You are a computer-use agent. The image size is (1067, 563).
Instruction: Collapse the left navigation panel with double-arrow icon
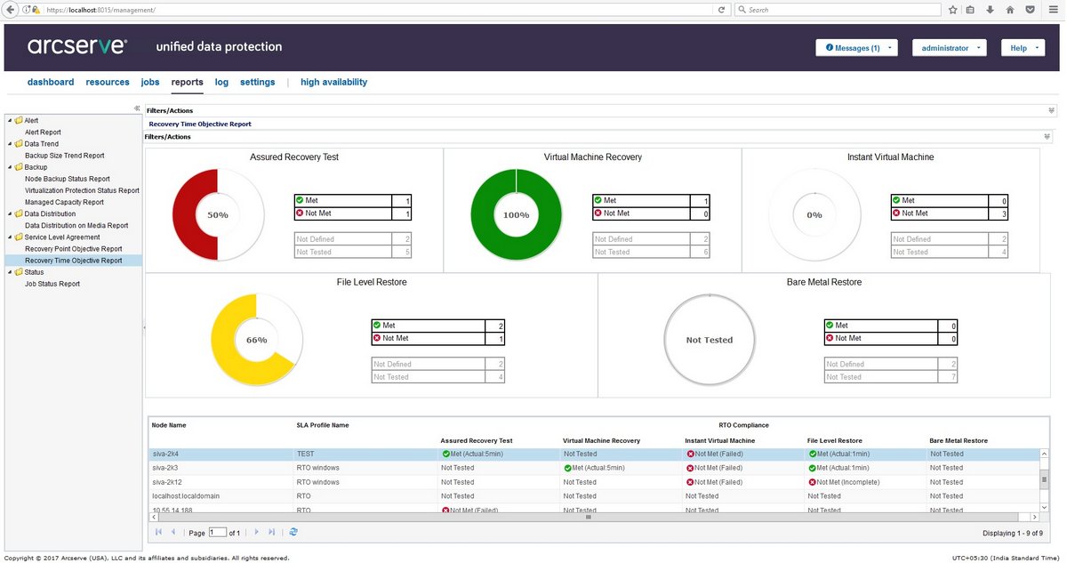(137, 109)
